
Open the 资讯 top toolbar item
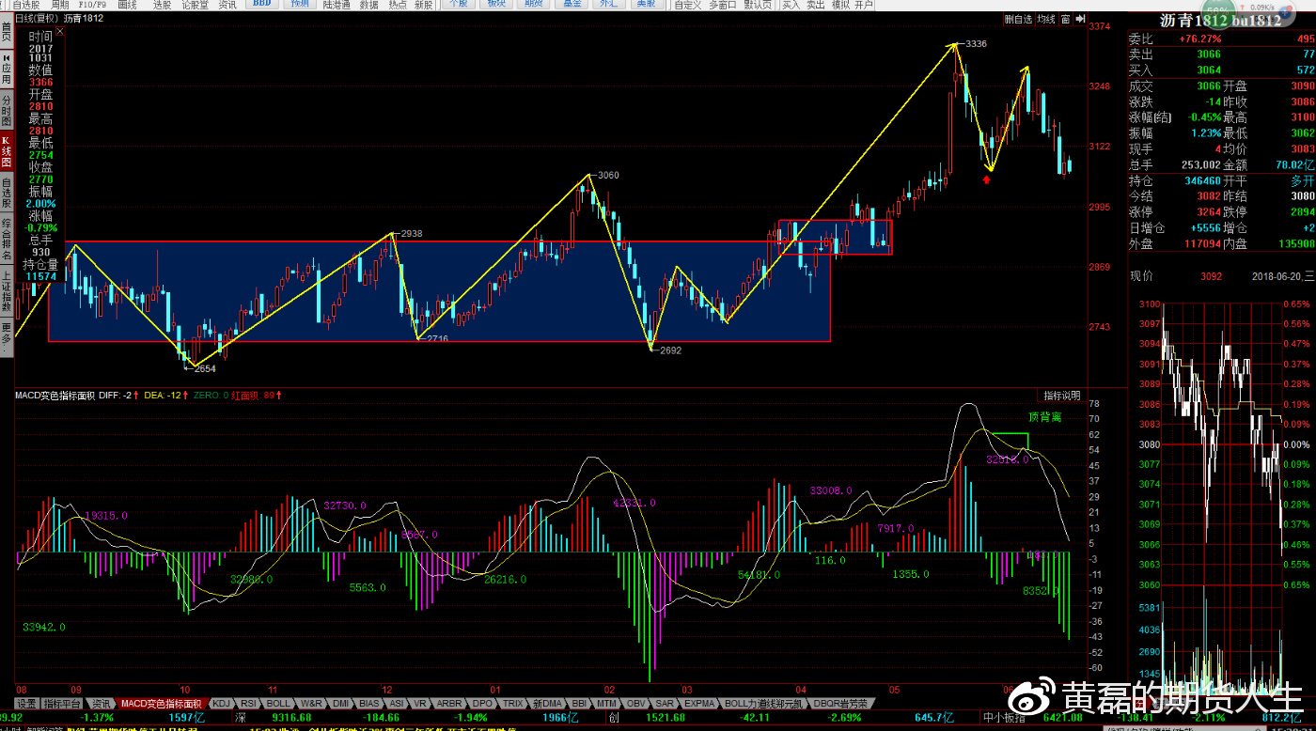click(227, 5)
